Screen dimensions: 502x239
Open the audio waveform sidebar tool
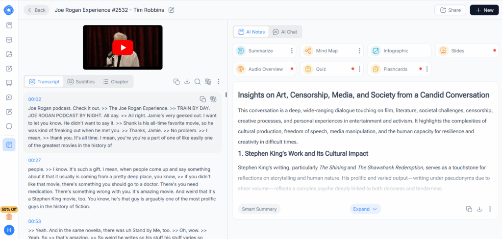(9, 40)
